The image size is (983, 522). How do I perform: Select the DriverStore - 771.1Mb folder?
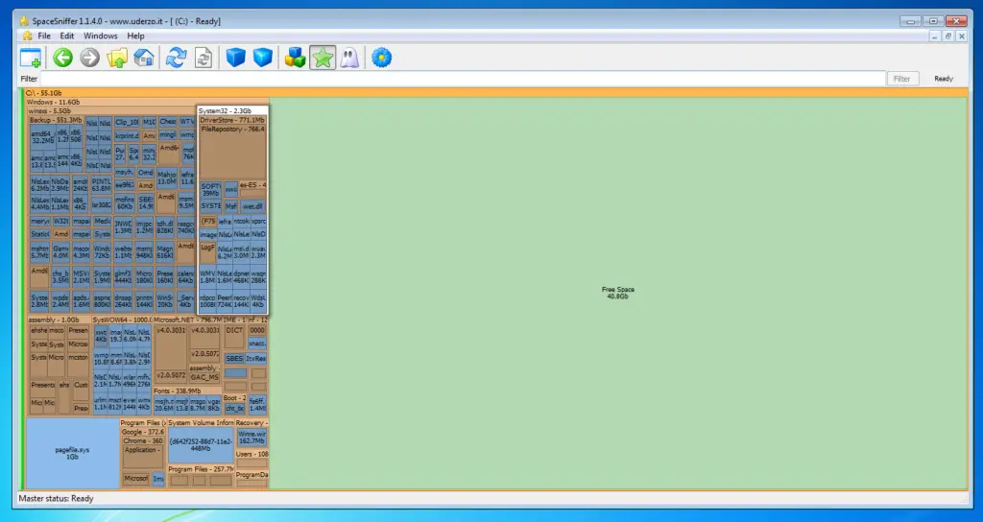coord(232,120)
